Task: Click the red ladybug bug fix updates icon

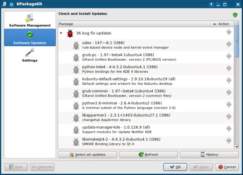Action: [70, 33]
